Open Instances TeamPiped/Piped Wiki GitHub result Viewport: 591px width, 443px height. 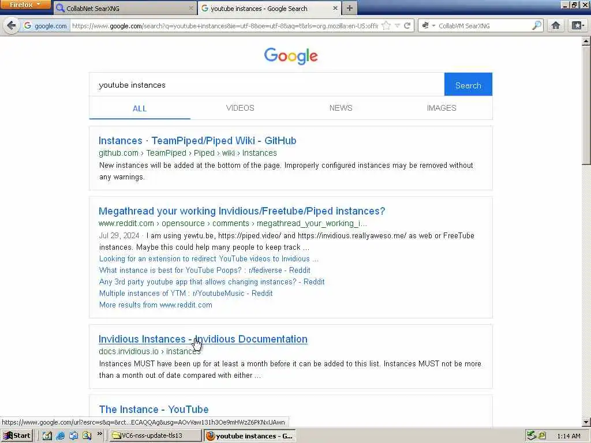[197, 141]
